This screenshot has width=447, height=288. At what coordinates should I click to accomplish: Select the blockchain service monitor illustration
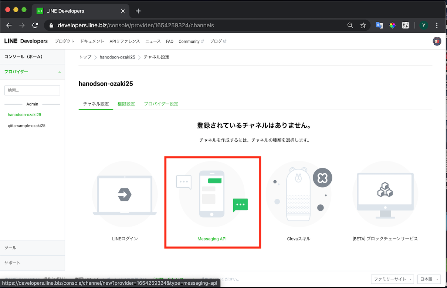[x=385, y=194]
